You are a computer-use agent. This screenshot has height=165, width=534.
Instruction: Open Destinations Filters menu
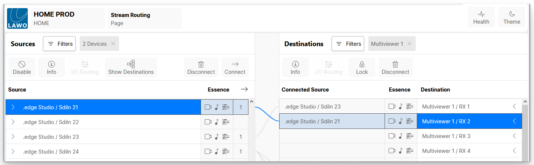pos(348,44)
